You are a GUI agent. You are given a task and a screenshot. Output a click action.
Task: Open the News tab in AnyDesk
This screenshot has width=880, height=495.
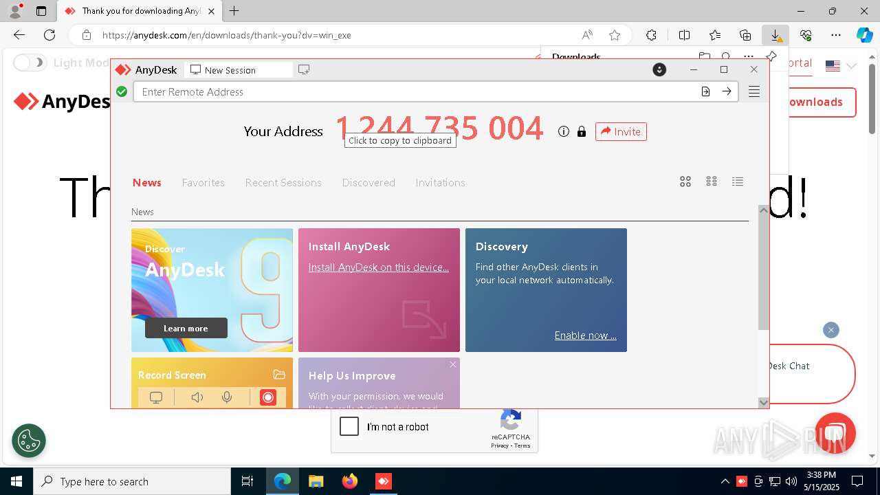pos(147,182)
